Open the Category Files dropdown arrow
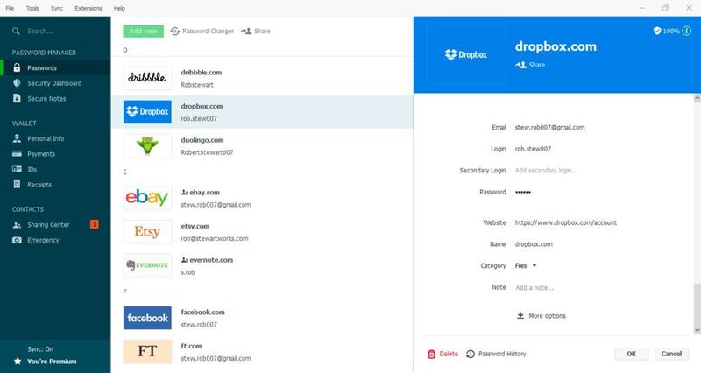The image size is (701, 373). coord(535,266)
